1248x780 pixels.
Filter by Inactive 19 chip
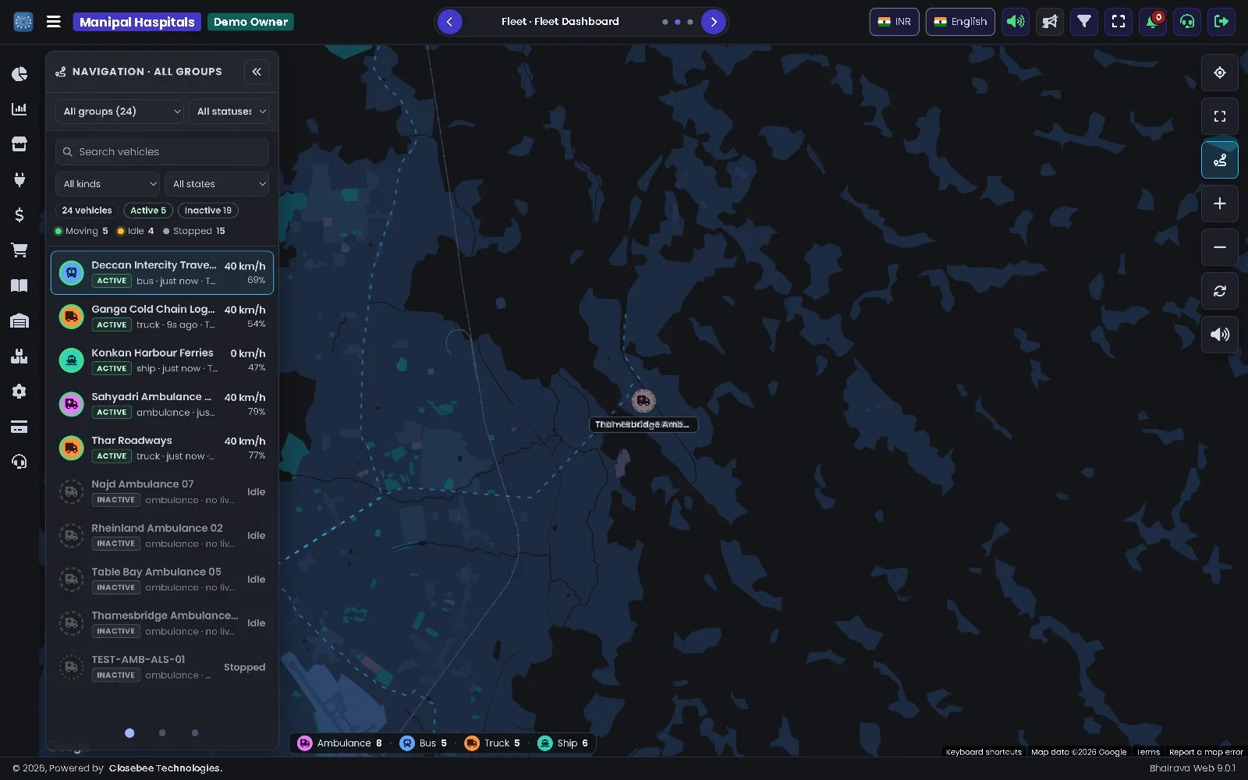click(208, 211)
